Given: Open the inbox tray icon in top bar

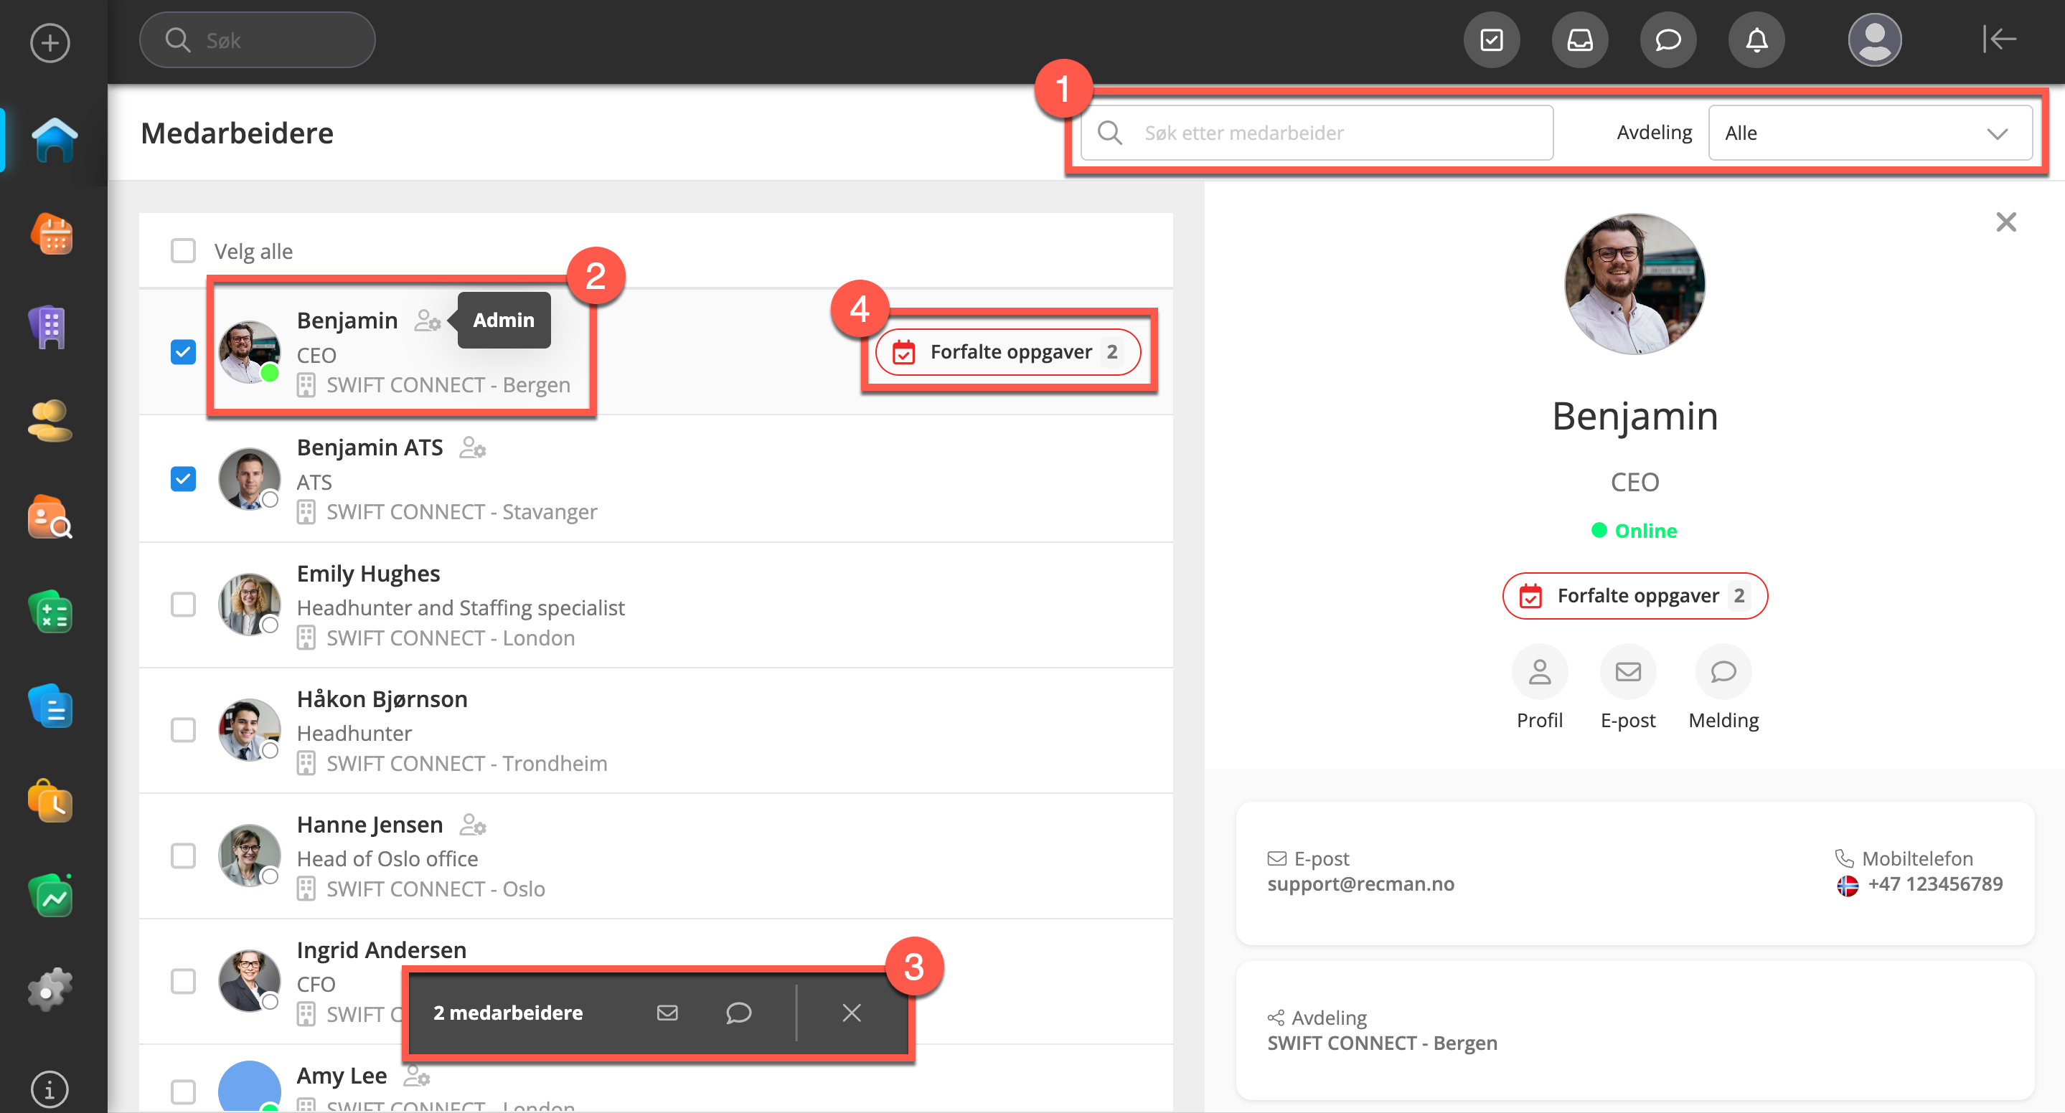Looking at the screenshot, I should [1579, 40].
